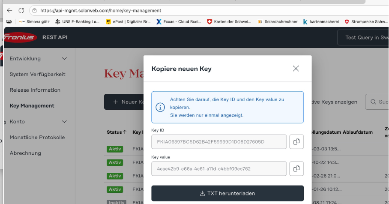Open the UBS E-Banking bookmark

point(78,21)
